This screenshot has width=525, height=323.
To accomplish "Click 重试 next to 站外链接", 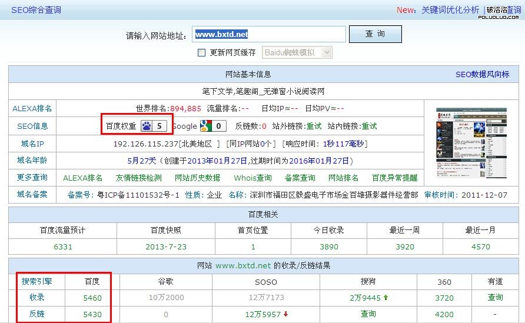I will pos(314,126).
